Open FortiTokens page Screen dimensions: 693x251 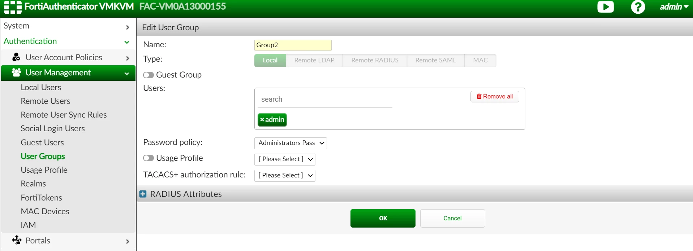(x=41, y=198)
